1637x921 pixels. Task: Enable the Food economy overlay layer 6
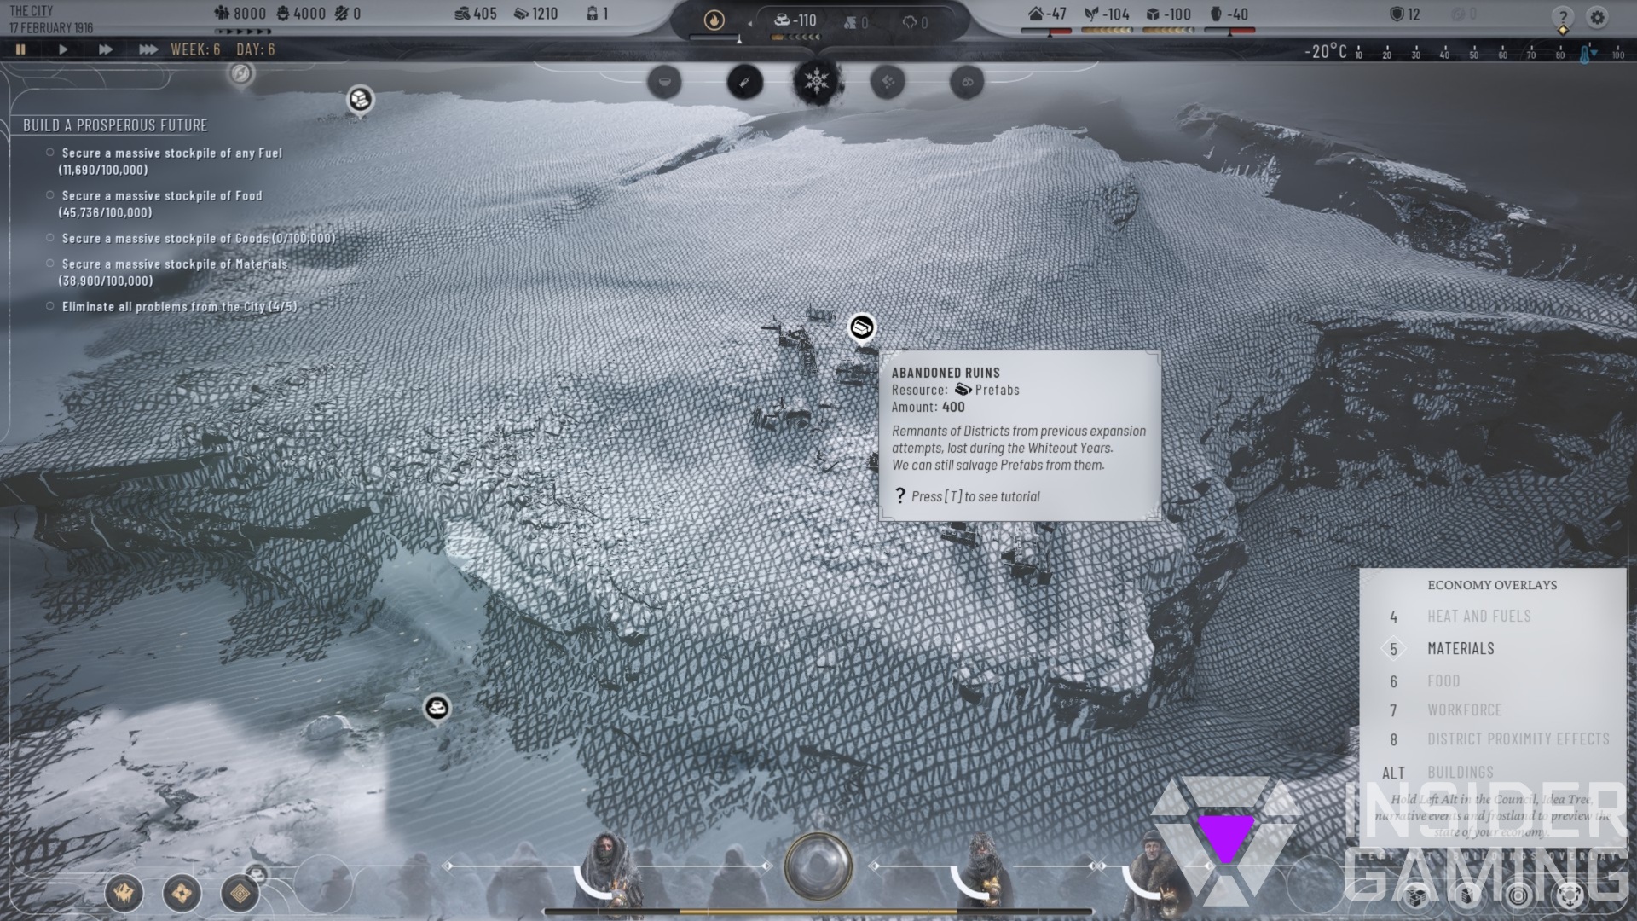click(x=1443, y=679)
